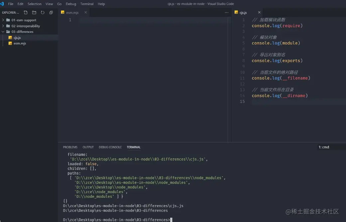Open the View menu
The image size is (346, 222).
tap(49, 4)
